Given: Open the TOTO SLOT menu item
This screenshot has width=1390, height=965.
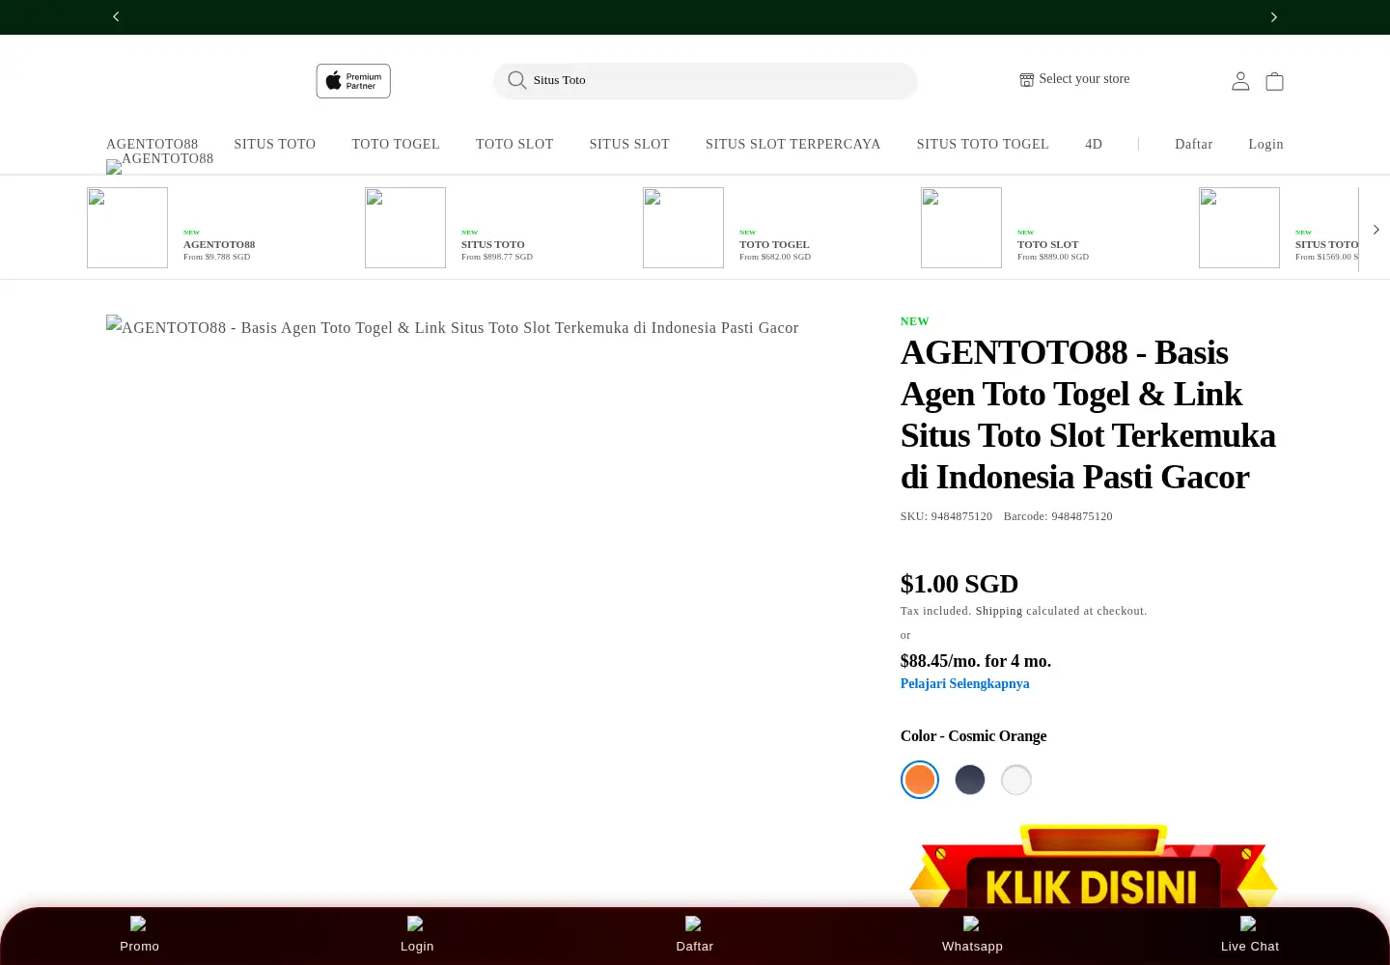Looking at the screenshot, I should (514, 144).
